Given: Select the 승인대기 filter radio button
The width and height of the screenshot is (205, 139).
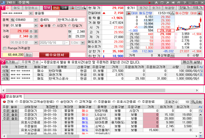Looking at the screenshot, I should tap(58, 102).
